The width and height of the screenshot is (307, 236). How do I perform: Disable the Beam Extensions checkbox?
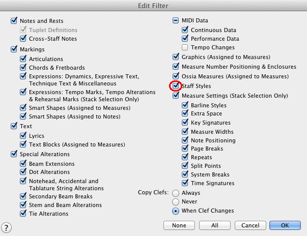[23, 164]
